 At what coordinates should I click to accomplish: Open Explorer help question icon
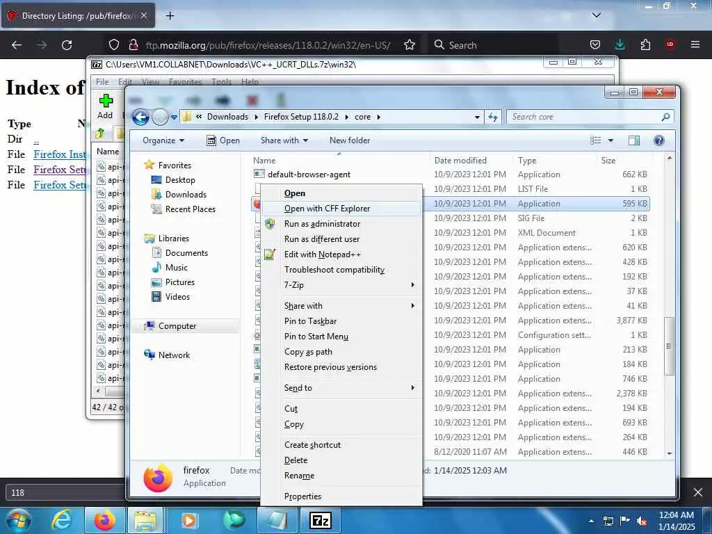pos(659,140)
